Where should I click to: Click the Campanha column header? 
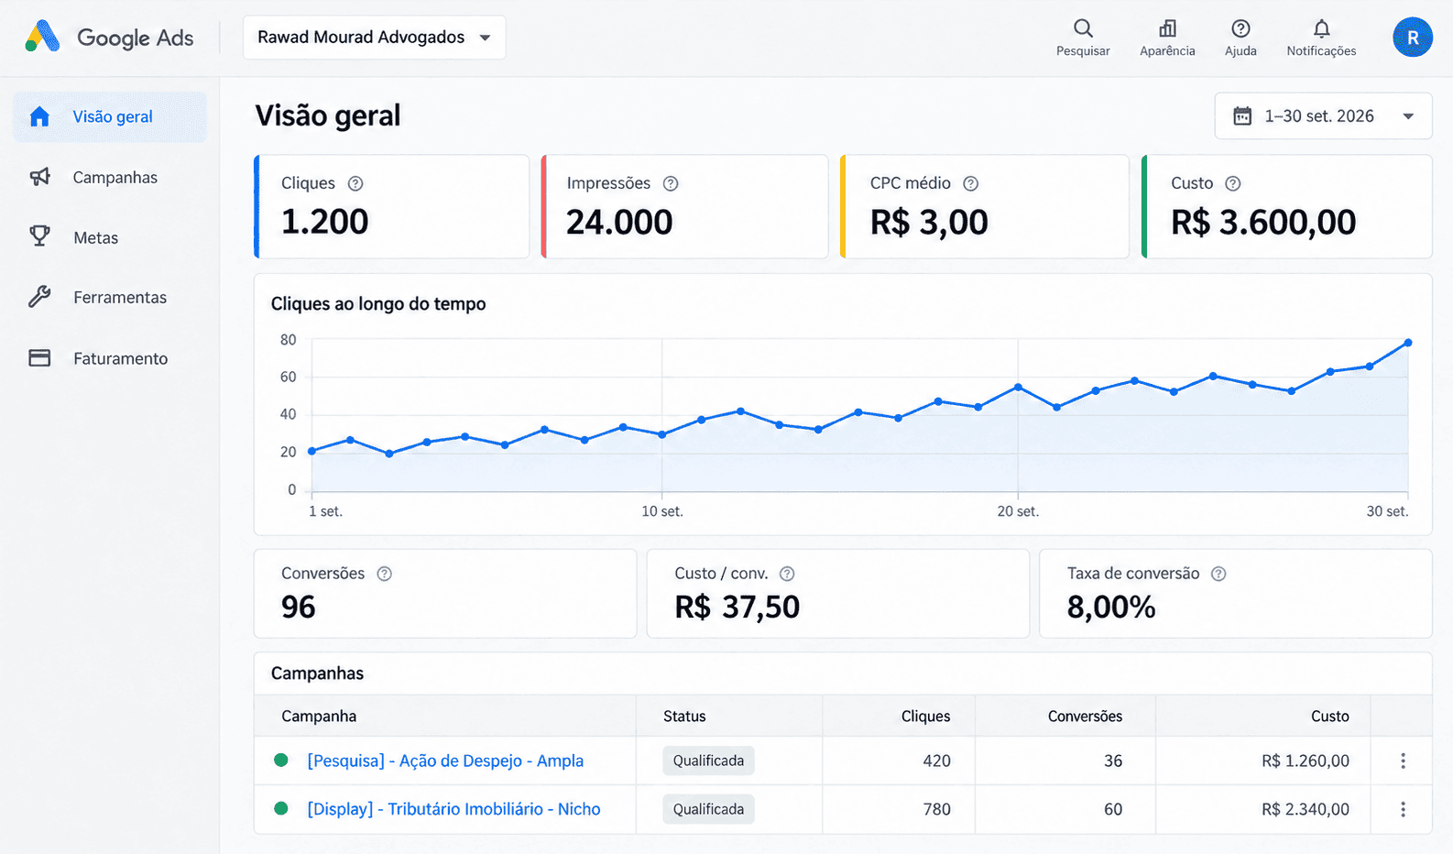tap(319, 717)
